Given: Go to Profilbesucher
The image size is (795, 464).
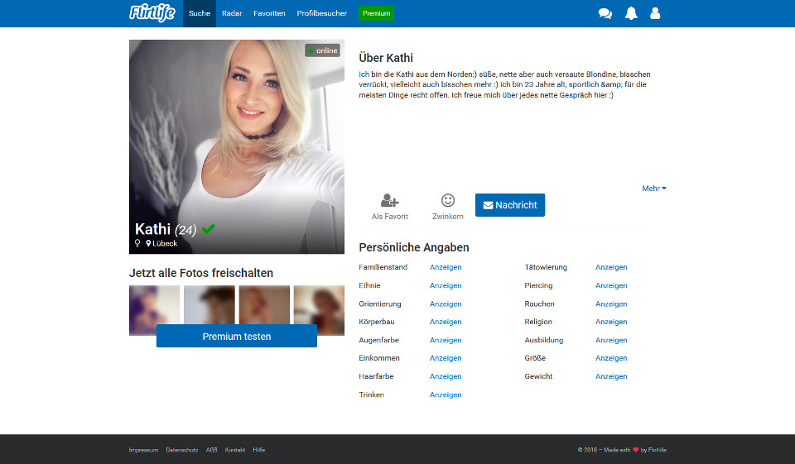Looking at the screenshot, I should [x=321, y=14].
